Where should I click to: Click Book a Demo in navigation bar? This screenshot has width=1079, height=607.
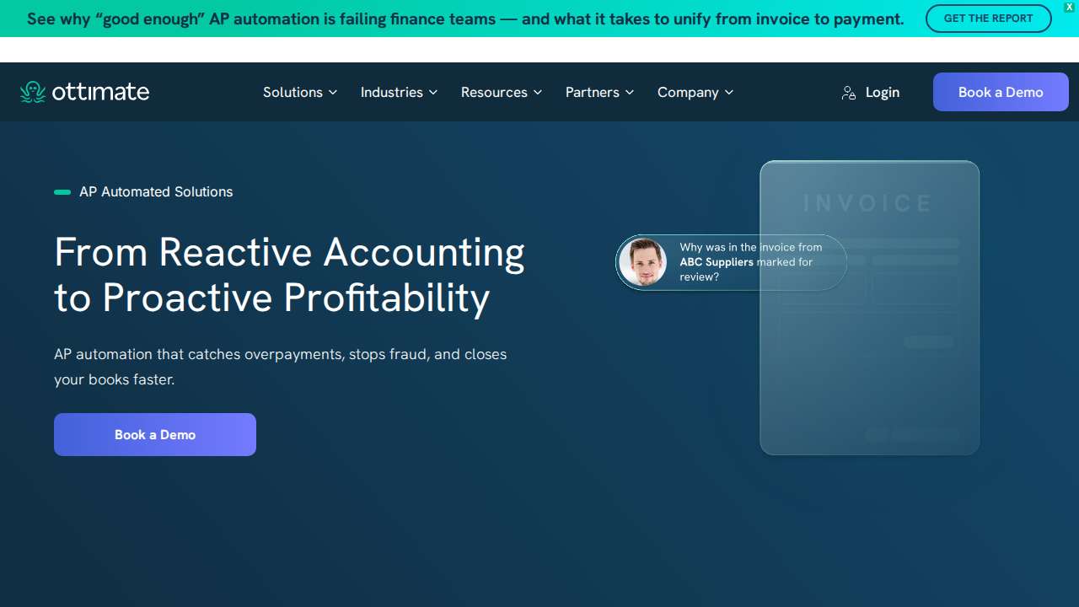click(x=1001, y=92)
